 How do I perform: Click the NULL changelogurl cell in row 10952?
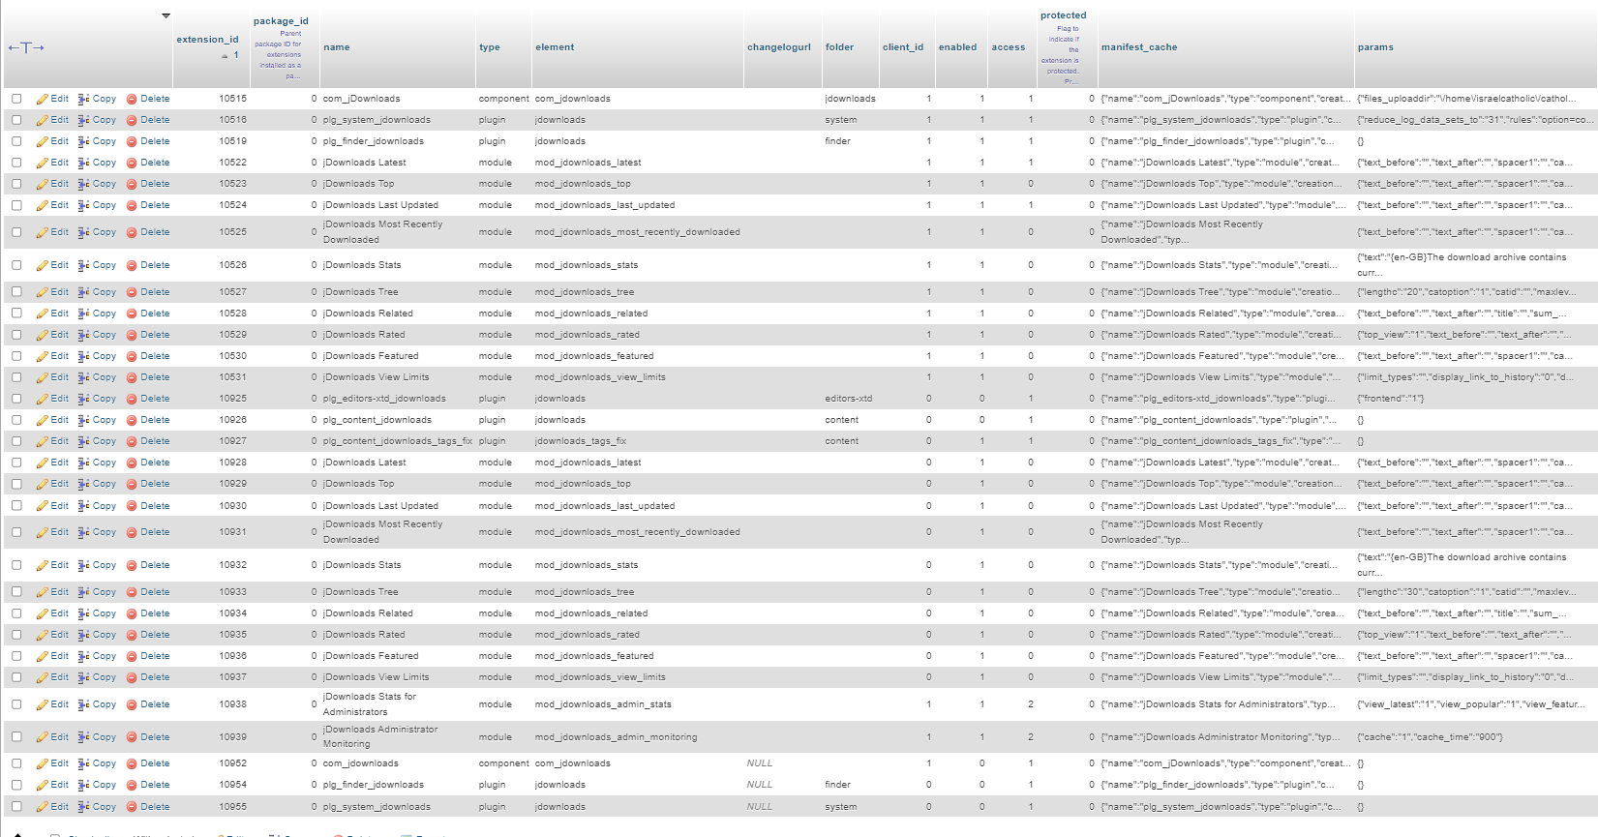(x=760, y=763)
